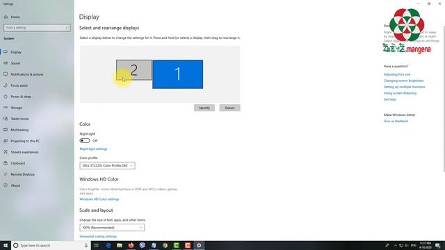Click the Find a setting search box
Screen dimensions: 445x250
pos(37,28)
